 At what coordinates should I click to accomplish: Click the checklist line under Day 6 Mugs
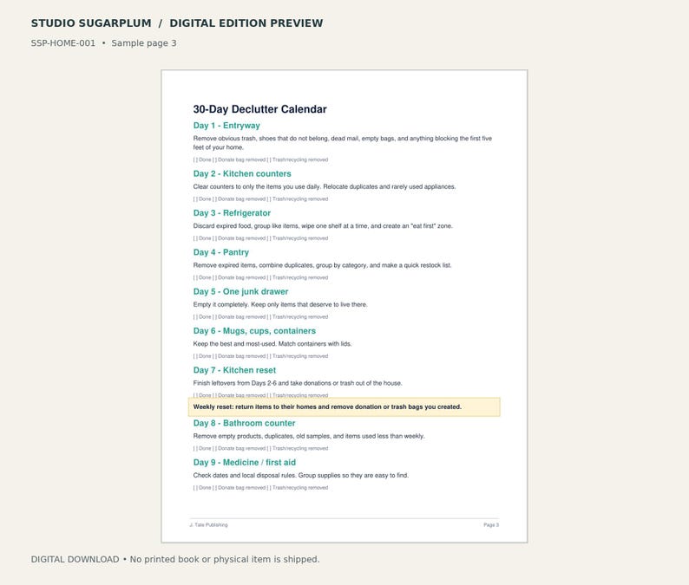point(260,356)
